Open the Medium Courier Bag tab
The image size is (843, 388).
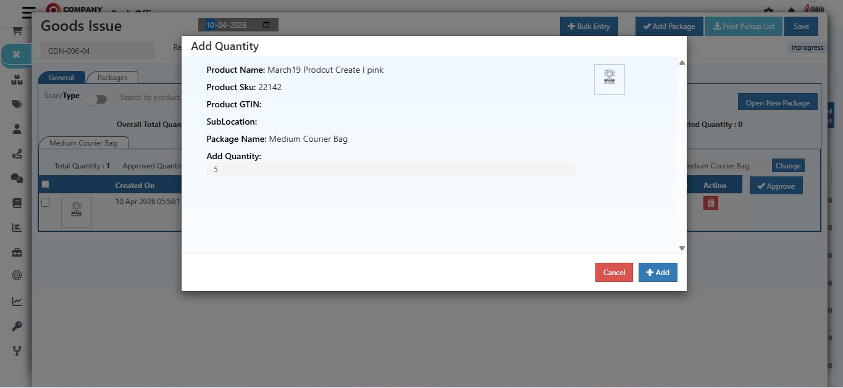(x=83, y=142)
